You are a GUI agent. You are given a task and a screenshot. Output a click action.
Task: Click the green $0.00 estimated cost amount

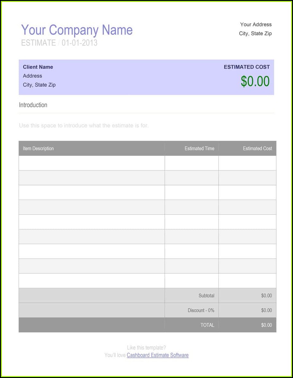[x=255, y=82]
